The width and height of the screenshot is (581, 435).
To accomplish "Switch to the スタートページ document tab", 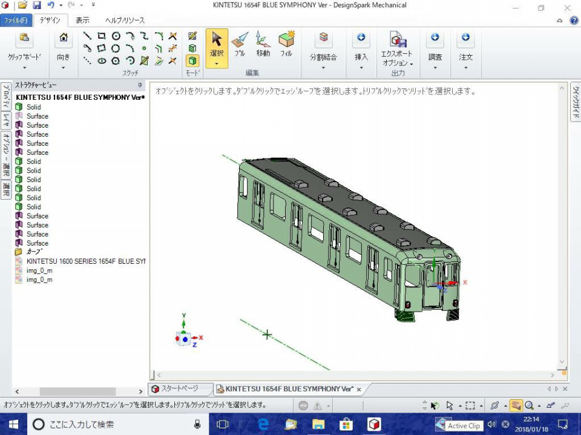I will coord(180,388).
